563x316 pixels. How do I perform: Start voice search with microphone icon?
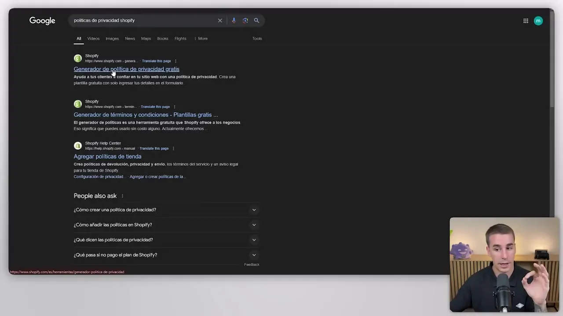(x=234, y=21)
